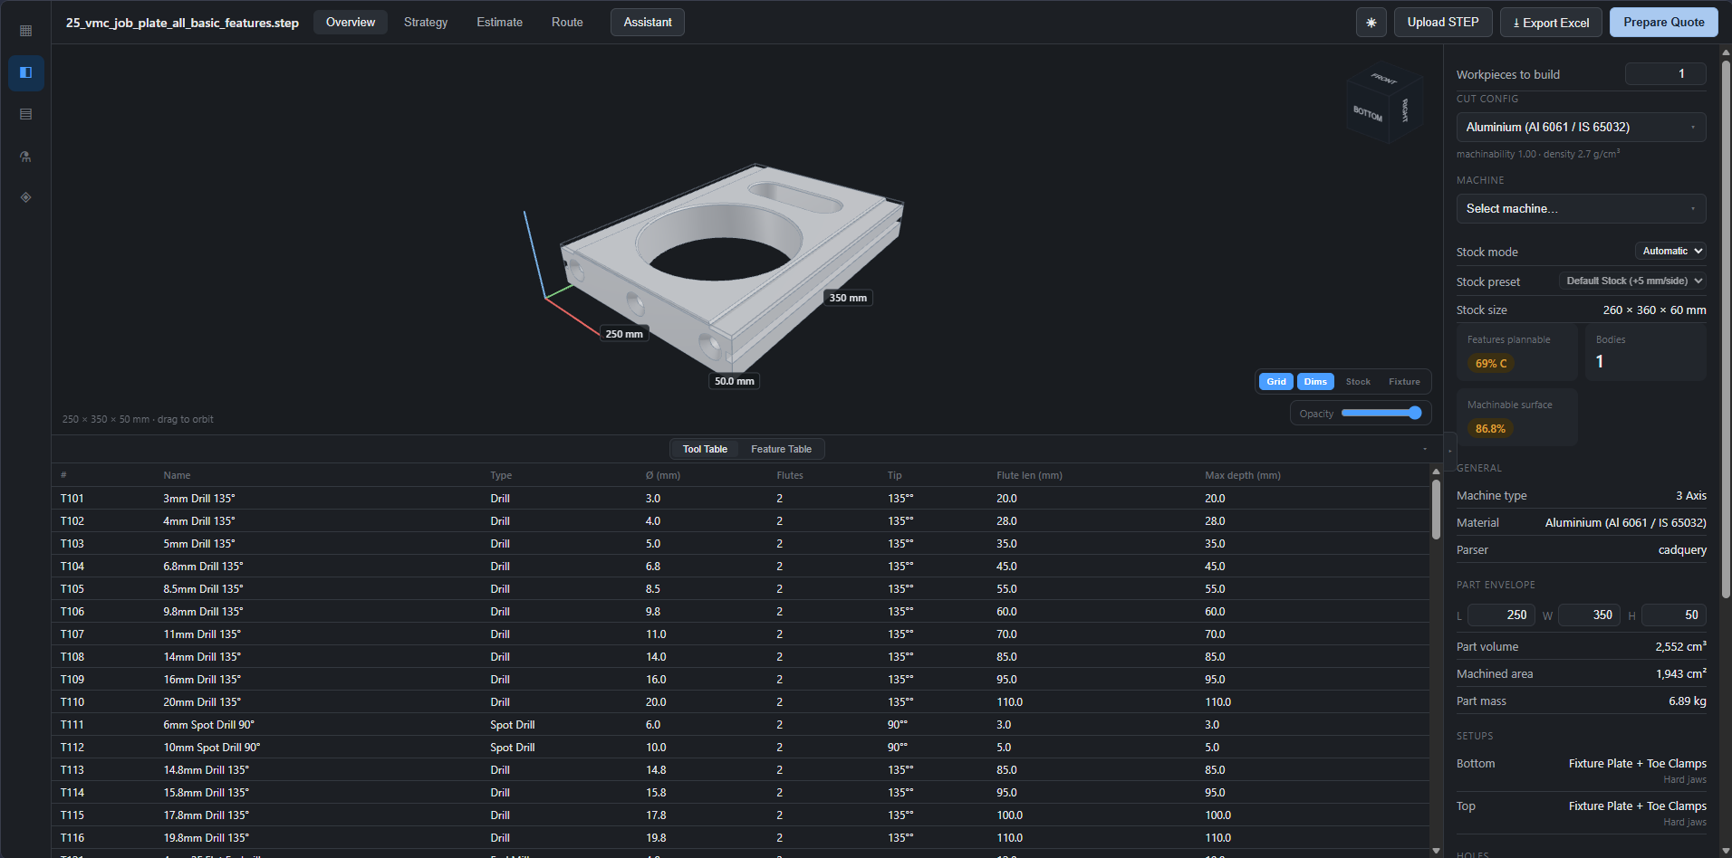The height and width of the screenshot is (858, 1732).
Task: Collapse the tool table panel arrow
Action: tap(1424, 449)
